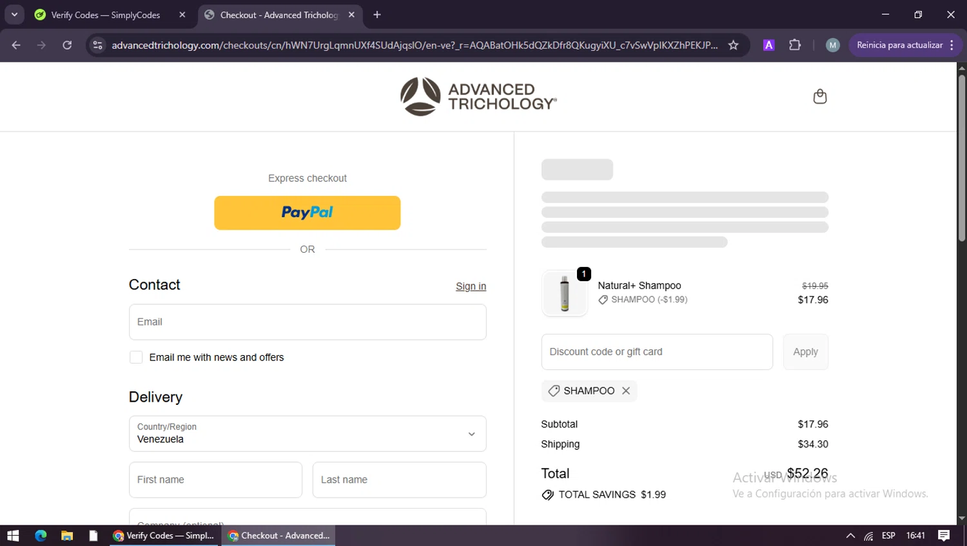Click the Subtotal $17.96 value

(813, 424)
